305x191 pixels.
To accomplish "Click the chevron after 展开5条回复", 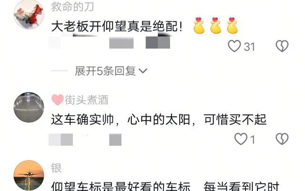I will (143, 71).
